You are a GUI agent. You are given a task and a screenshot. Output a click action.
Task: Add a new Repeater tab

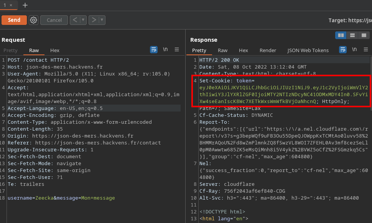25,5
